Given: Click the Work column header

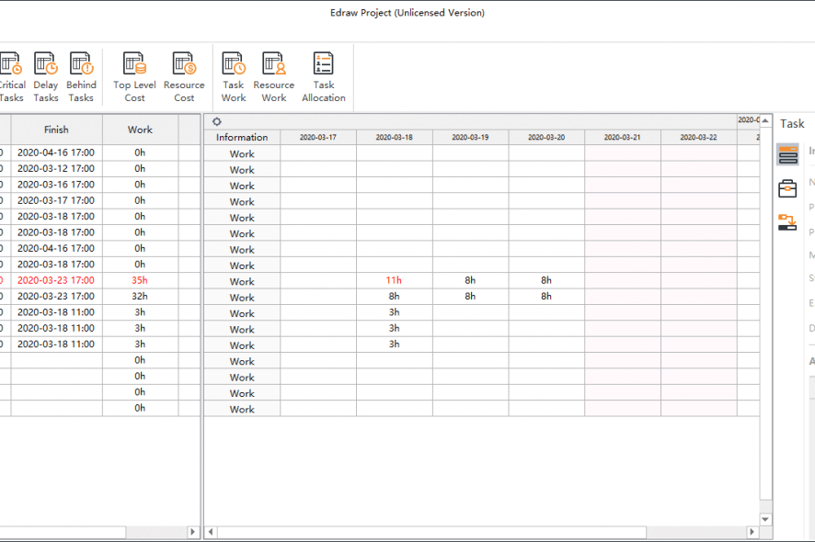Looking at the screenshot, I should (140, 130).
